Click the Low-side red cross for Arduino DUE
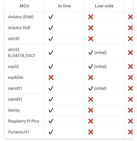 (x=91, y=28)
